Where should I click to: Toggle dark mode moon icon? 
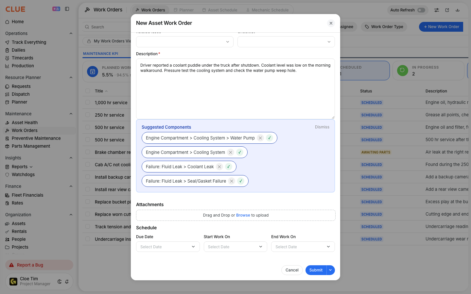click(60, 282)
